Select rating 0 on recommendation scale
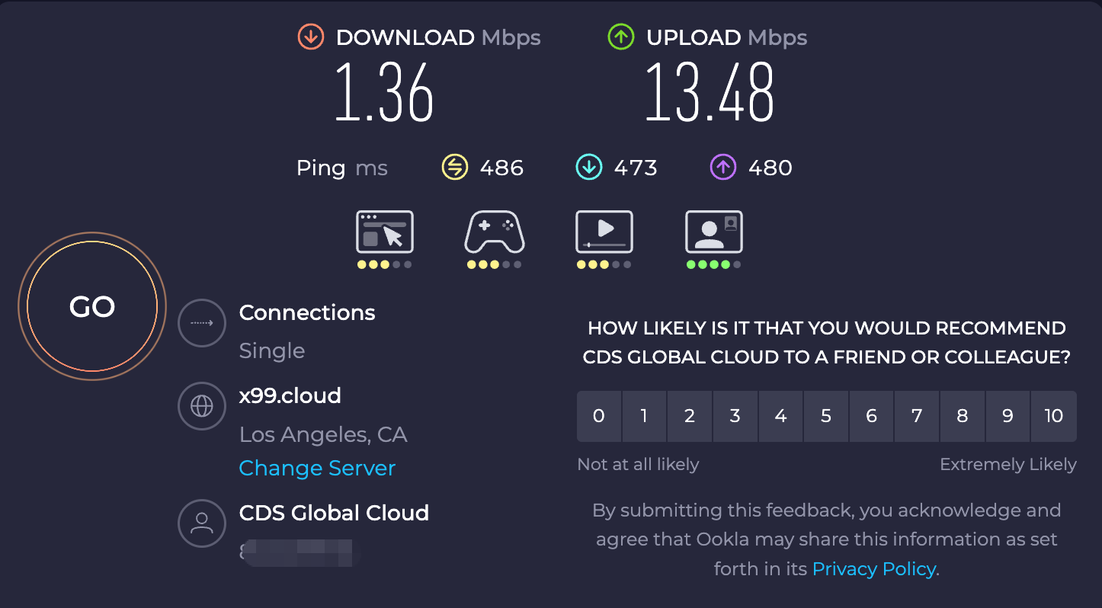Screen dimensions: 1102x608 point(599,416)
